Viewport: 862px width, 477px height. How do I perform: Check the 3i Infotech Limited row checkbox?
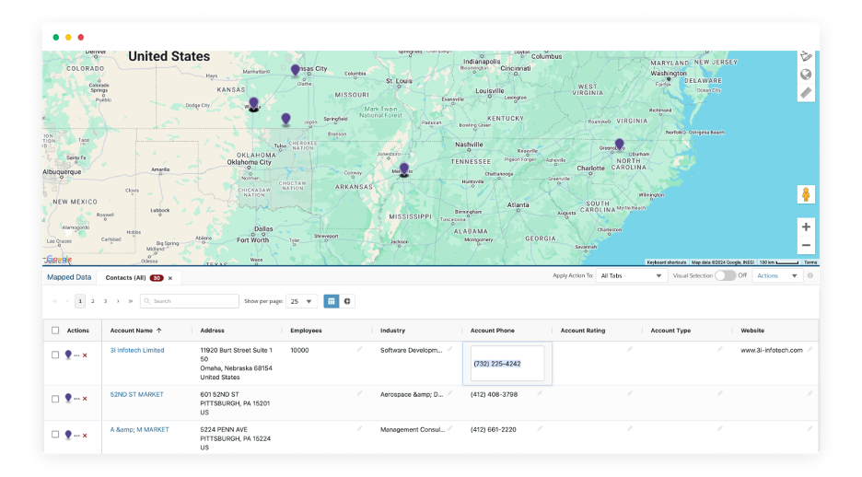(55, 355)
